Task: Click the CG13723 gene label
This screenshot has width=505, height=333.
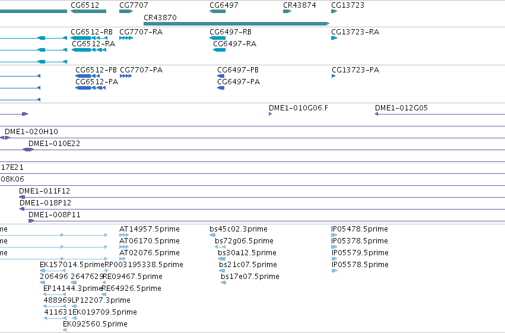Action: coord(348,5)
